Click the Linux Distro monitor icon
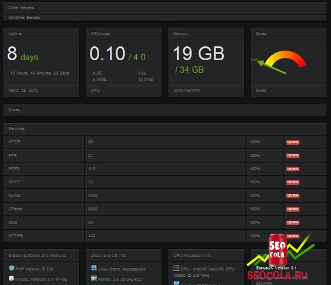331x285 pixels. point(94,268)
